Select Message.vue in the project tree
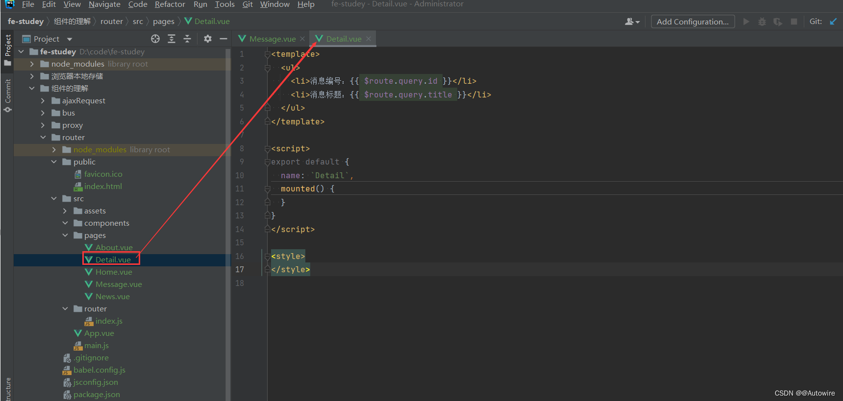The height and width of the screenshot is (401, 843). [x=119, y=284]
